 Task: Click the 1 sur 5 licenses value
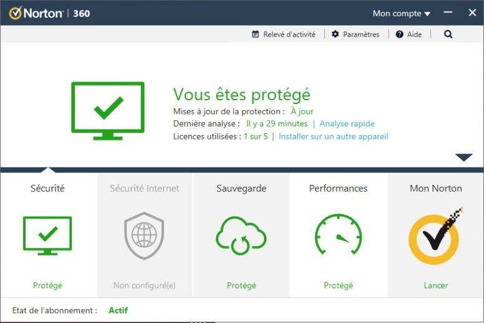click(x=256, y=136)
